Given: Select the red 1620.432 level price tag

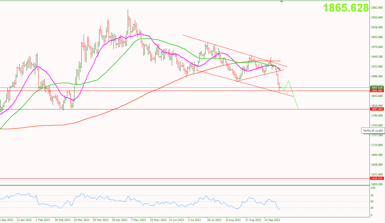Looking at the screenshot, I should point(377,178).
